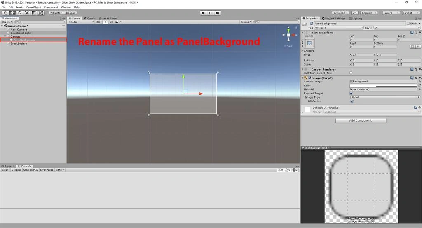Image resolution: width=422 pixels, height=228 pixels.
Task: Toggle scene lighting sun icon
Action: click(x=105, y=22)
